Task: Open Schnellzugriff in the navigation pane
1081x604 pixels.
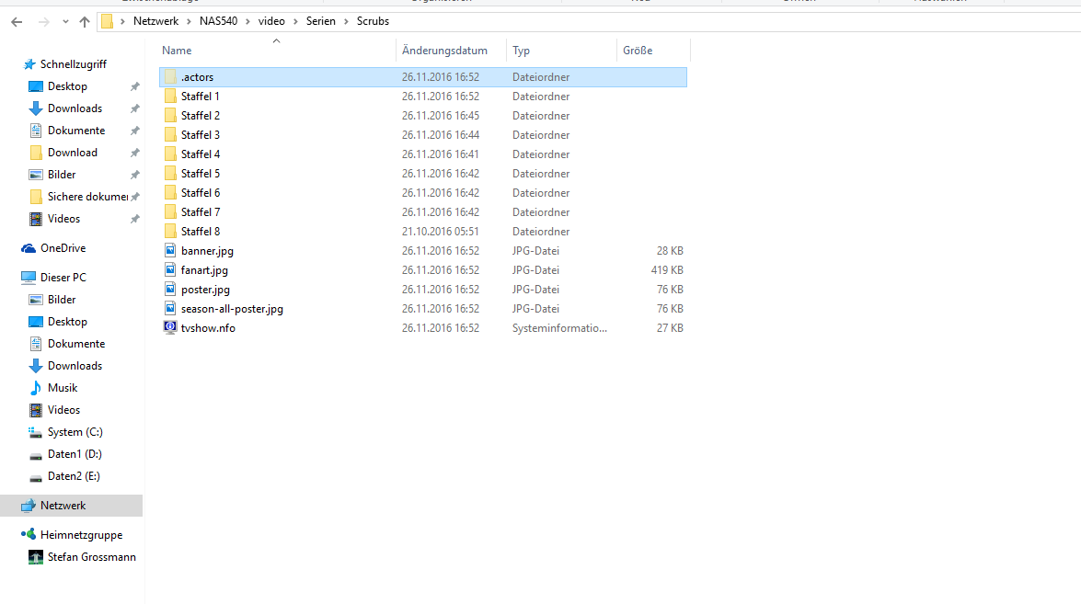Action: tap(73, 64)
